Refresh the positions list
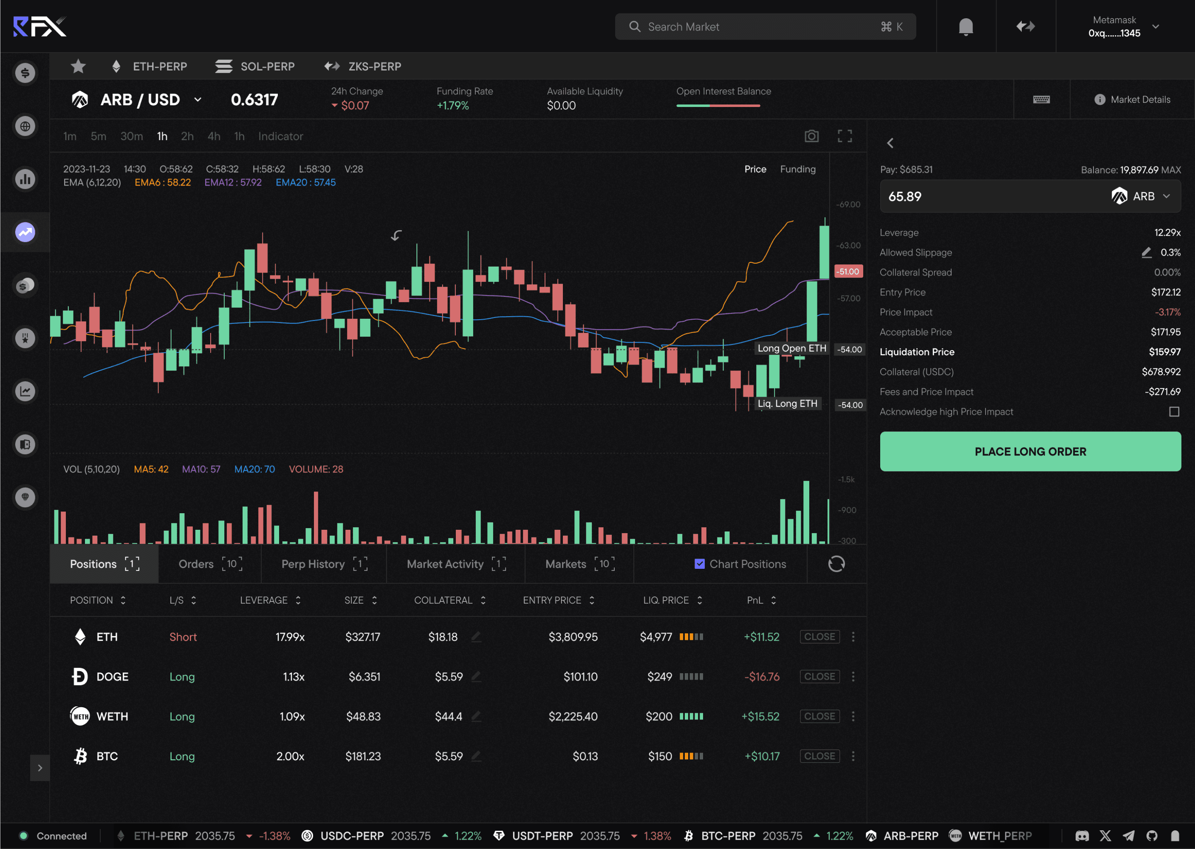The width and height of the screenshot is (1195, 849). (x=836, y=564)
